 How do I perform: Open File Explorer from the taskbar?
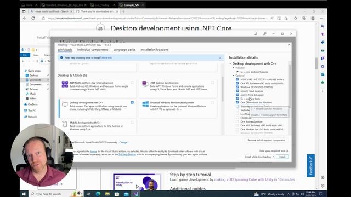[107, 194]
